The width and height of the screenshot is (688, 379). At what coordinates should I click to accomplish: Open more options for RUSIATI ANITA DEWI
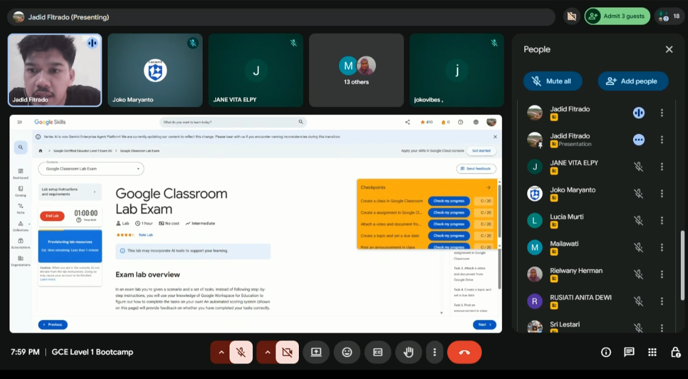click(662, 301)
